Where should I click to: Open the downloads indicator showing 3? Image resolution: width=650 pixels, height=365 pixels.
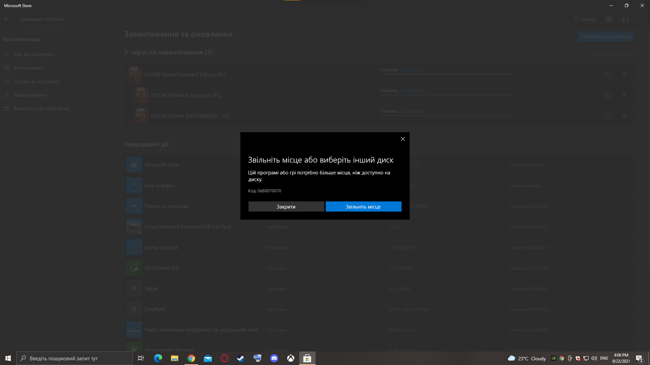coord(625,19)
